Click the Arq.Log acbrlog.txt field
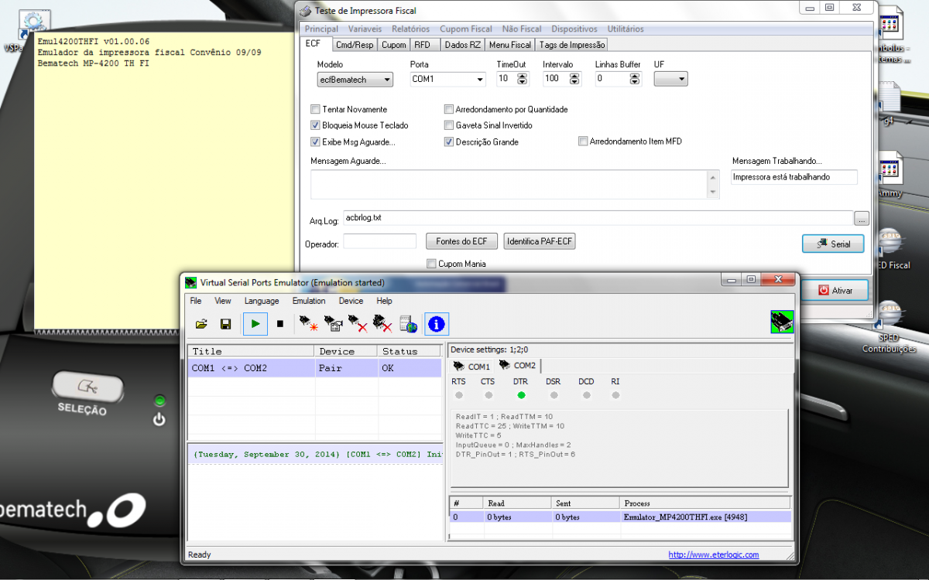This screenshot has height=580, width=929. pyautogui.click(x=597, y=218)
